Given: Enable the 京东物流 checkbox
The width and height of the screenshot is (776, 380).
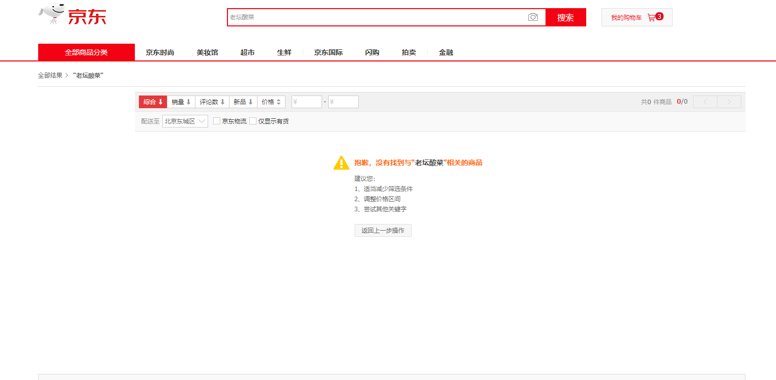Looking at the screenshot, I should tap(217, 121).
